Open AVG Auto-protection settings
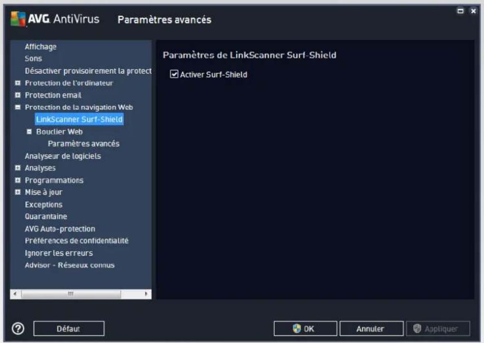Screen dimensions: 484x343 coord(60,229)
